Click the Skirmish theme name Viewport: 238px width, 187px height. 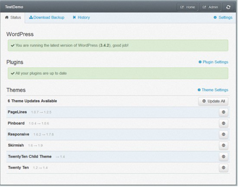16,146
